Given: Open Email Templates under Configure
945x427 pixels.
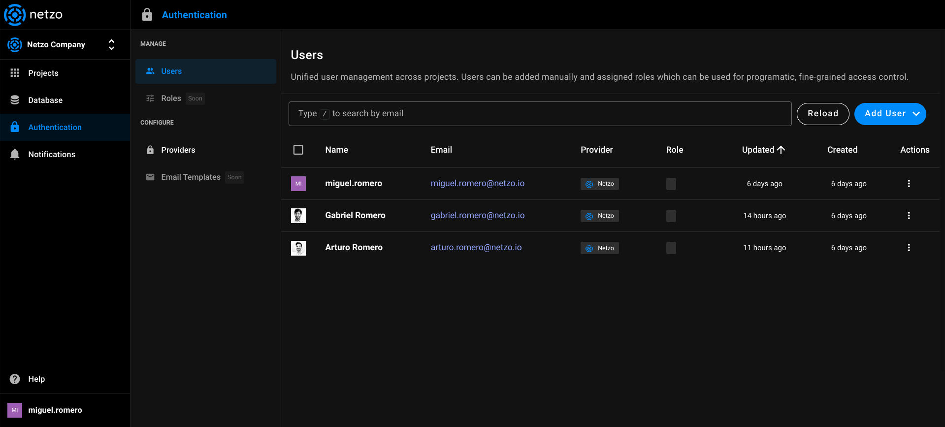Looking at the screenshot, I should tap(206, 177).
